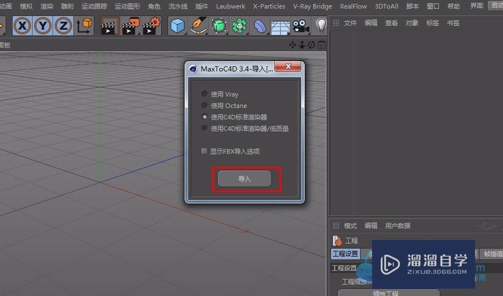
Task: Open the 流水线 menu
Action: click(178, 6)
